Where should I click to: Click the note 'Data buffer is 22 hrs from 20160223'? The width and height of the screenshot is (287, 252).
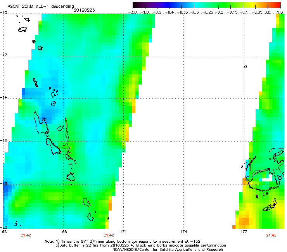94,245
